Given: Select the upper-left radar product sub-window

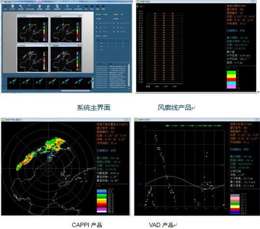Looking at the screenshot, I should click(x=33, y=28).
